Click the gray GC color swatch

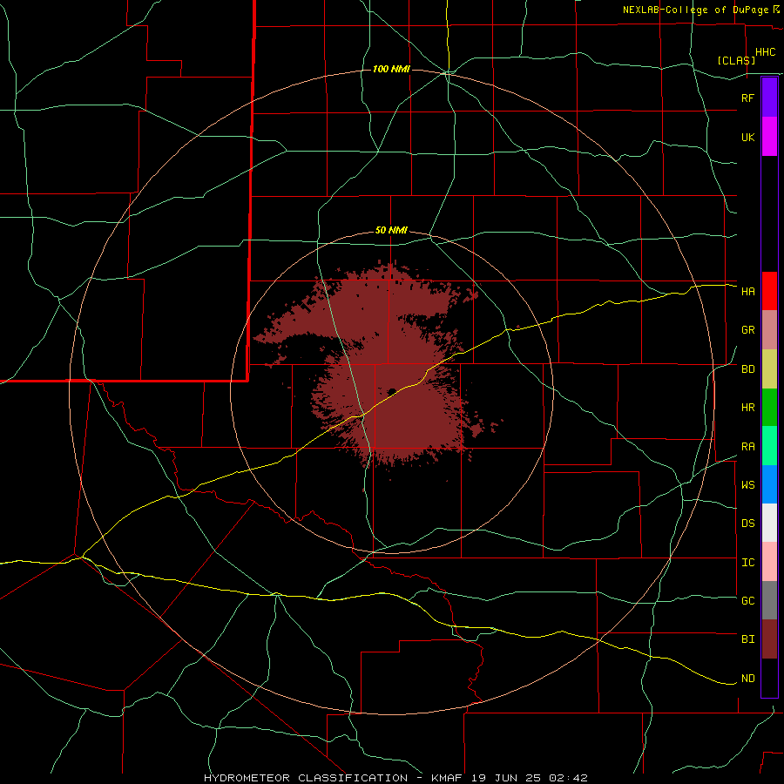(x=769, y=600)
